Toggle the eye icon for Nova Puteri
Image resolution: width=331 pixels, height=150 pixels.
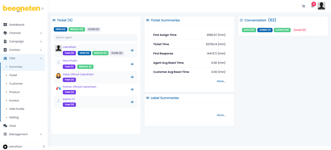[x=132, y=64]
